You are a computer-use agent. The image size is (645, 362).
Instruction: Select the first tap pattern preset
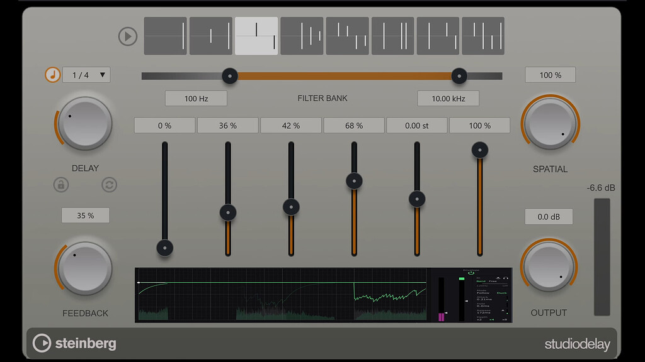tap(165, 36)
